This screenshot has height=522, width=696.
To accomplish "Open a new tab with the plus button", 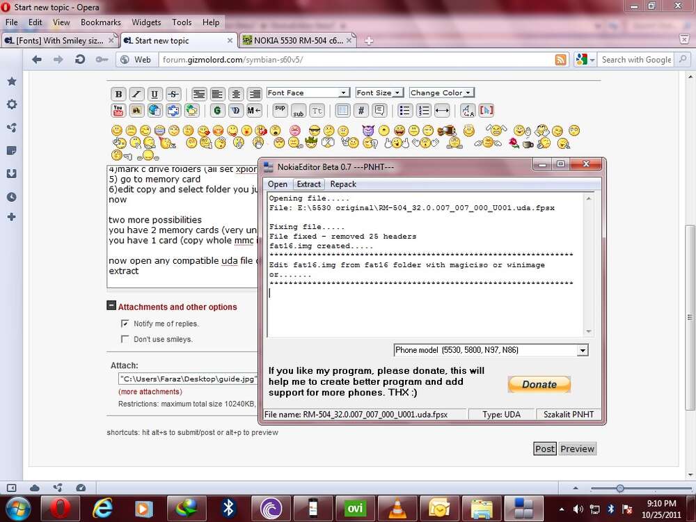I will coord(368,41).
